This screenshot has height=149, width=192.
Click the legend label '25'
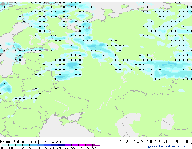coord(59,148)
